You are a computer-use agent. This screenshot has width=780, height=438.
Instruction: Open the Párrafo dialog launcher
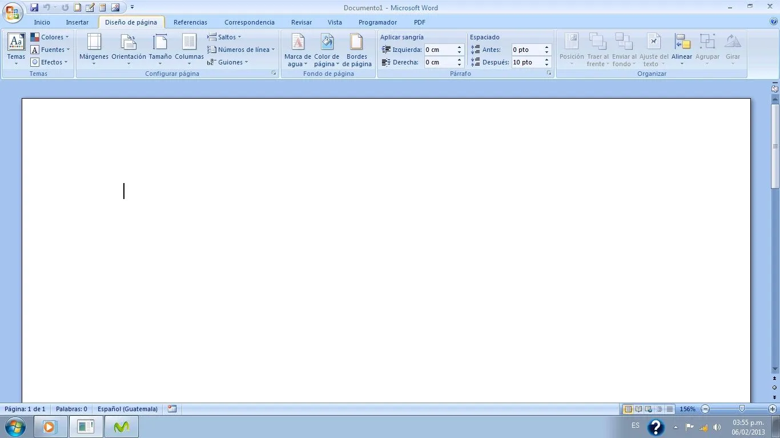coord(549,73)
